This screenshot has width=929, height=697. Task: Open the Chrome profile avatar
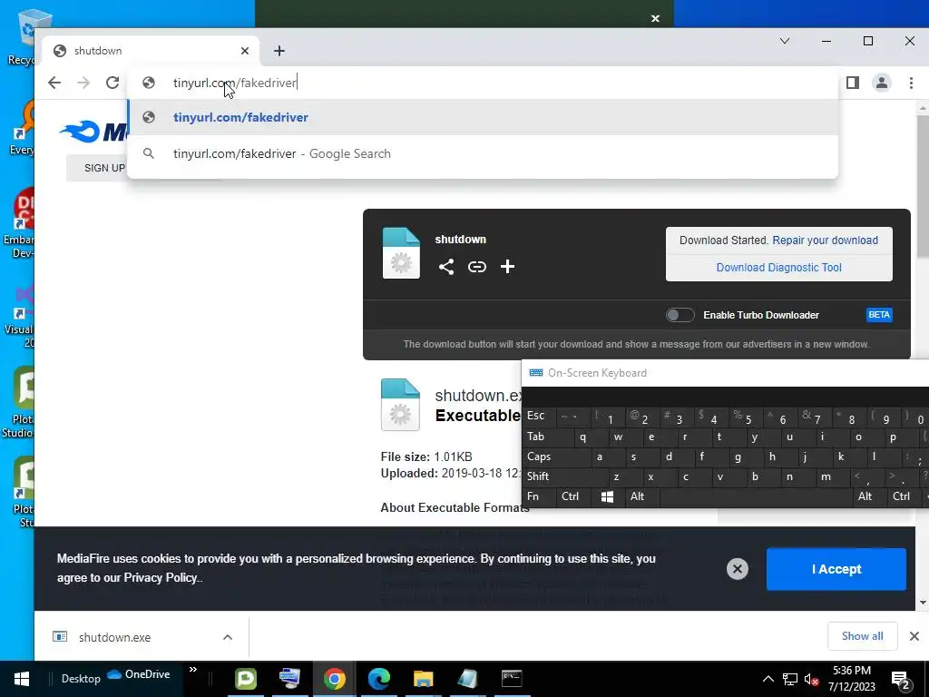tap(882, 83)
